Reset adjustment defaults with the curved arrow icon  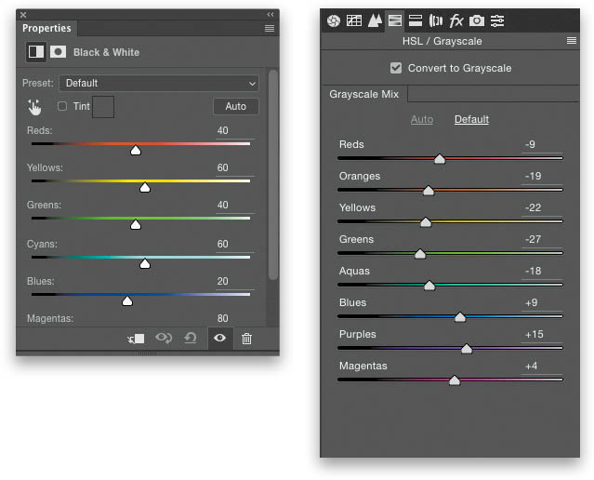coord(191,338)
